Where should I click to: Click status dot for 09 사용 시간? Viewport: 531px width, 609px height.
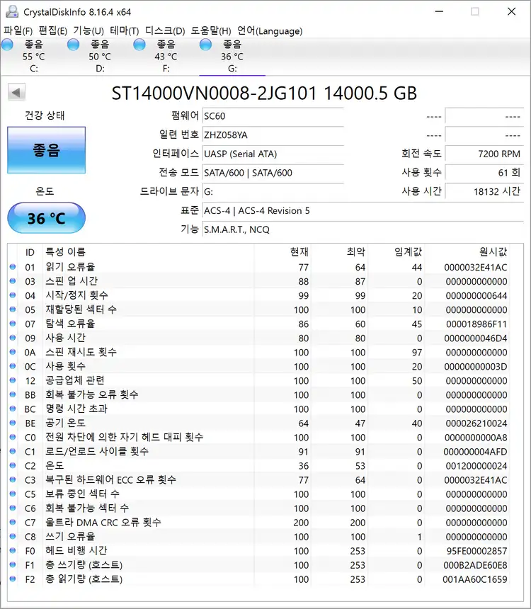click(x=13, y=338)
